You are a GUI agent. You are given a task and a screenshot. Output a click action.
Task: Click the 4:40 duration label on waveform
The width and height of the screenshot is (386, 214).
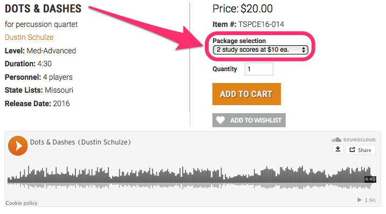click(x=370, y=179)
